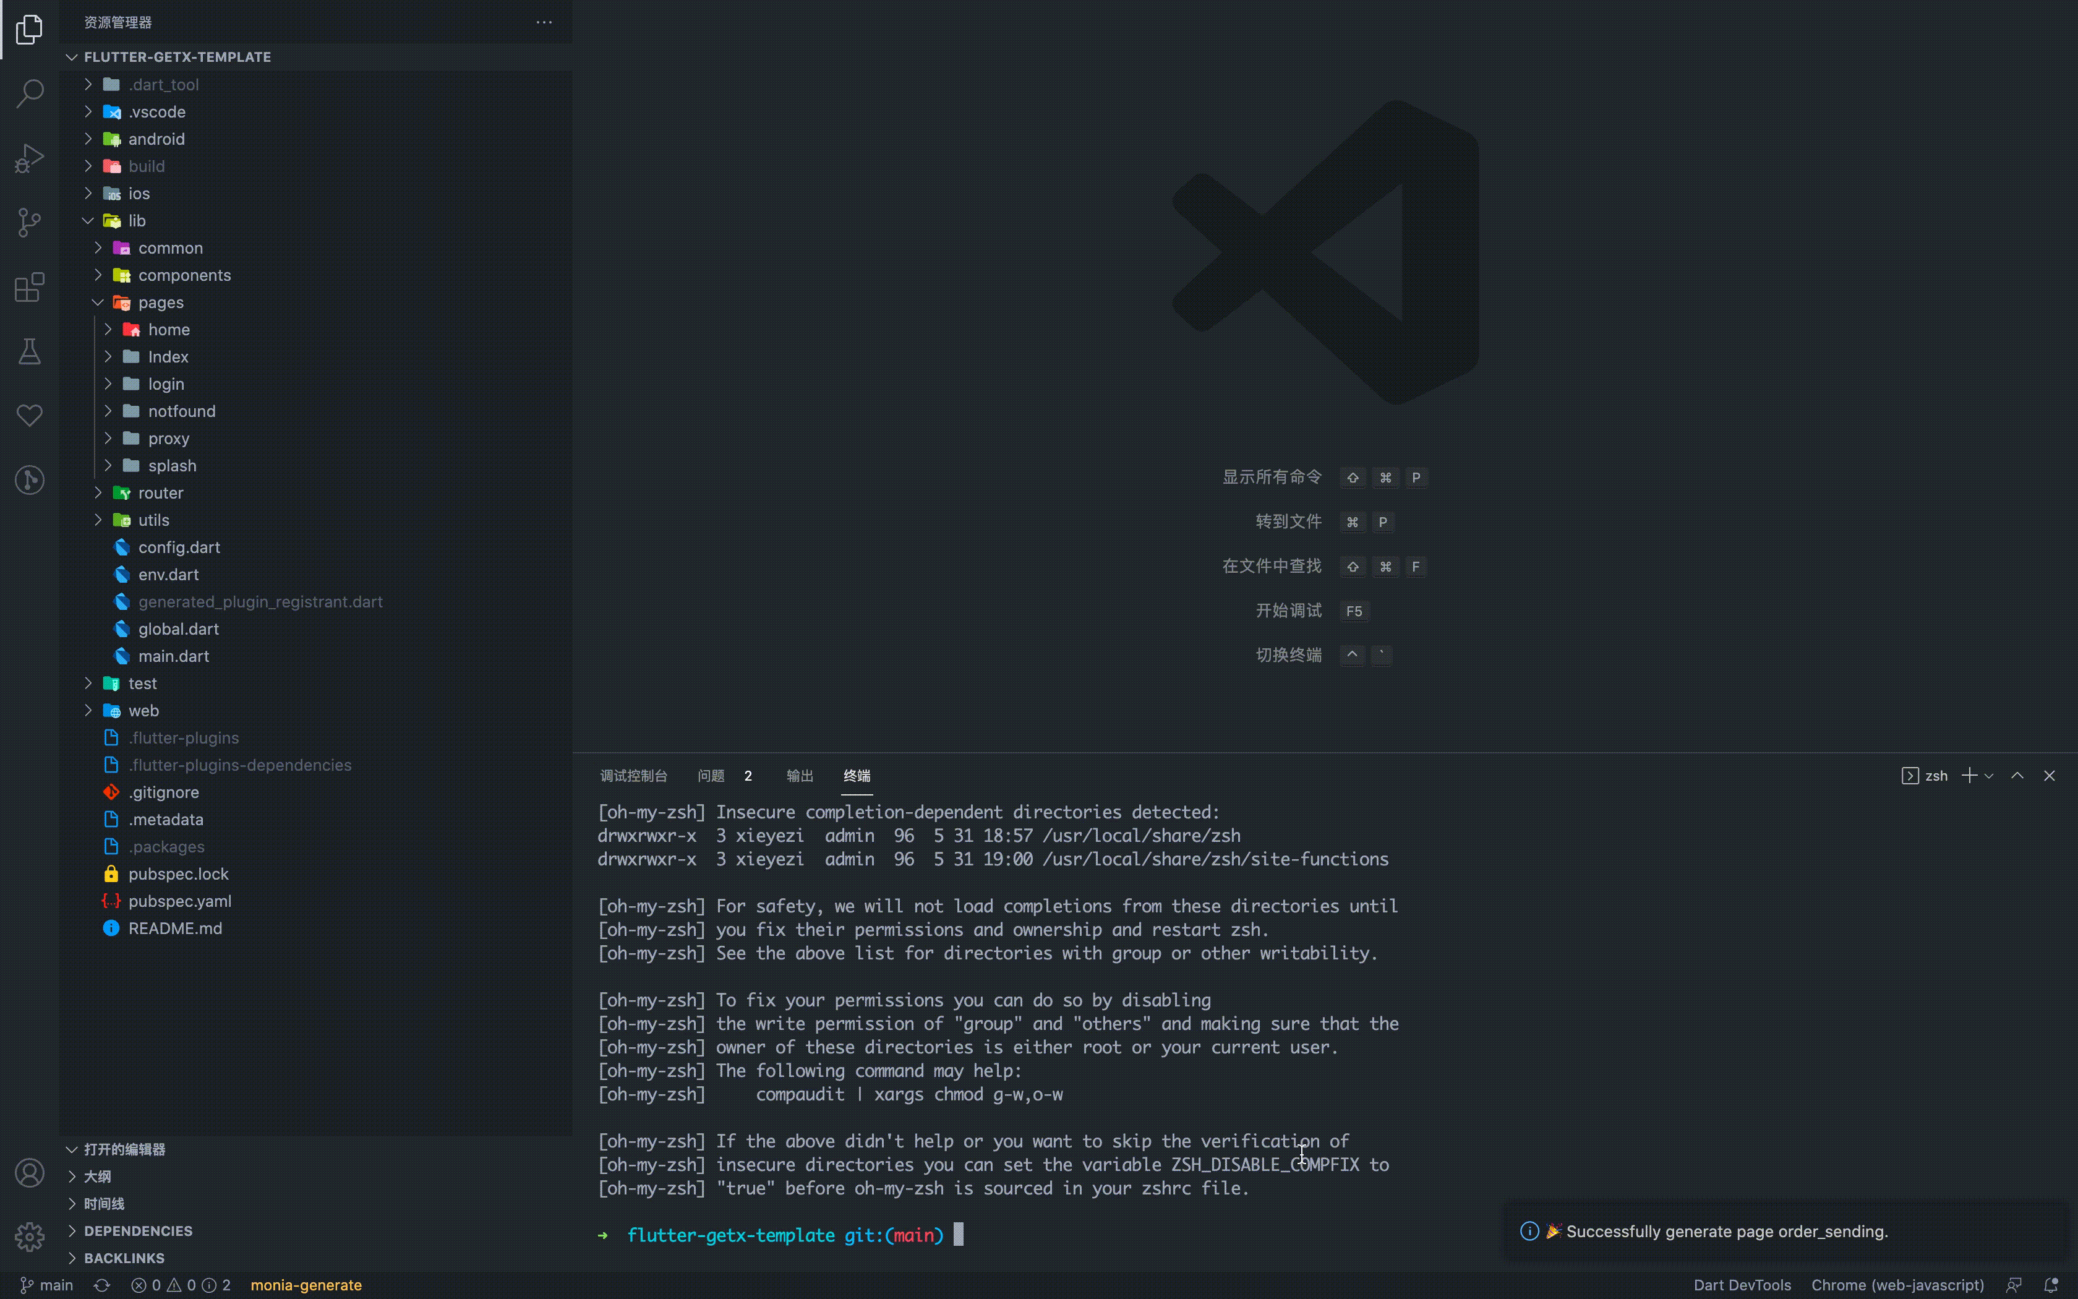Click the notifications bell in the status bar
Screen dimensions: 2078x1299
tap(2051, 1284)
